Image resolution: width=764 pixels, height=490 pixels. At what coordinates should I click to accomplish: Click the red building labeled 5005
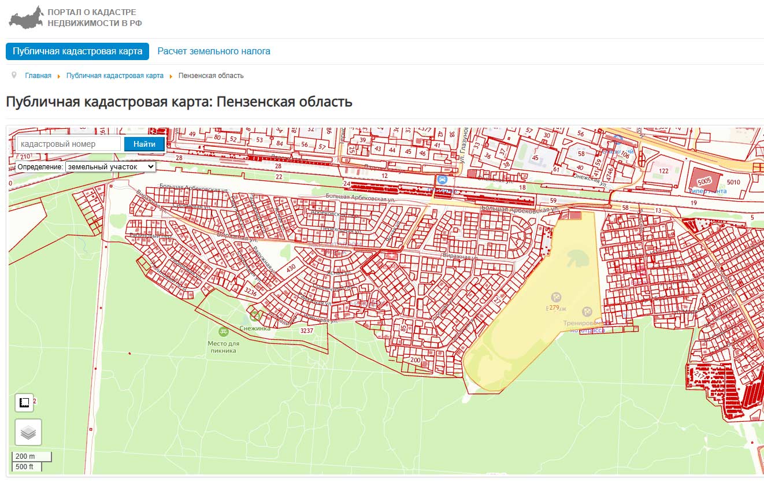[704, 181]
